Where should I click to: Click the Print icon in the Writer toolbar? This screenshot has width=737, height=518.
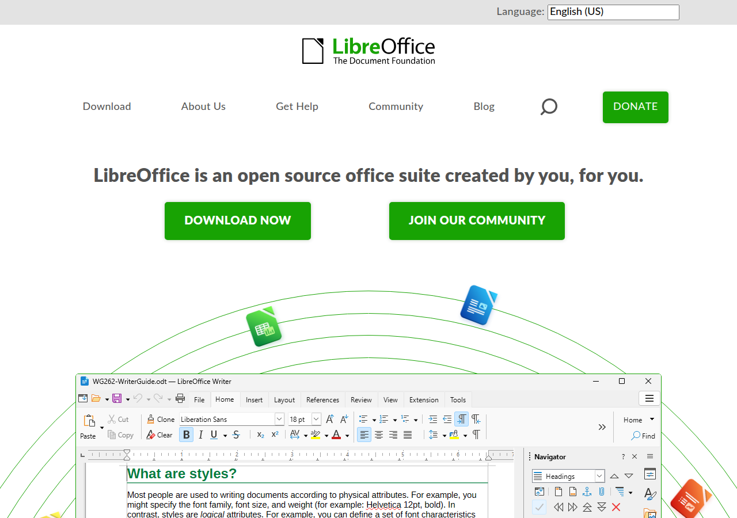point(180,398)
